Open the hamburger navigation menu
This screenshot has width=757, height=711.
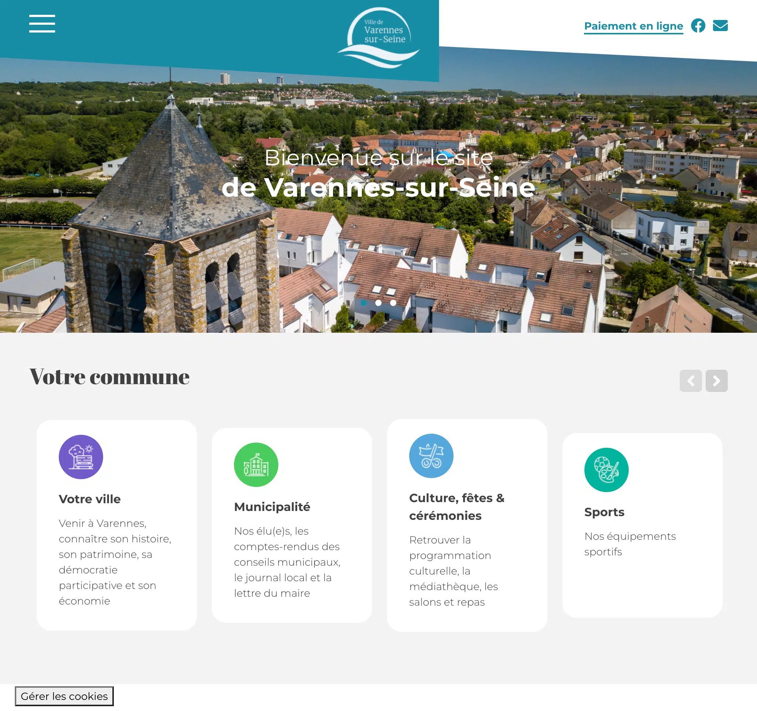pyautogui.click(x=42, y=24)
